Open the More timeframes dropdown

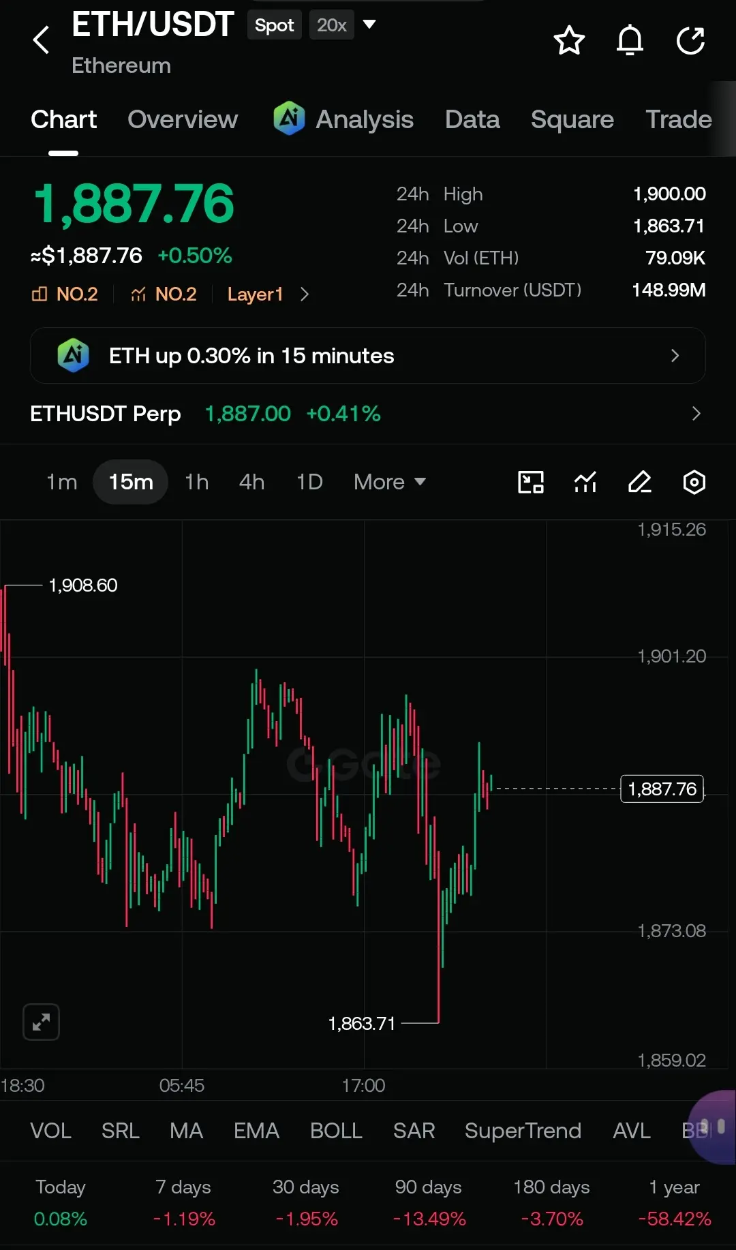click(x=390, y=482)
